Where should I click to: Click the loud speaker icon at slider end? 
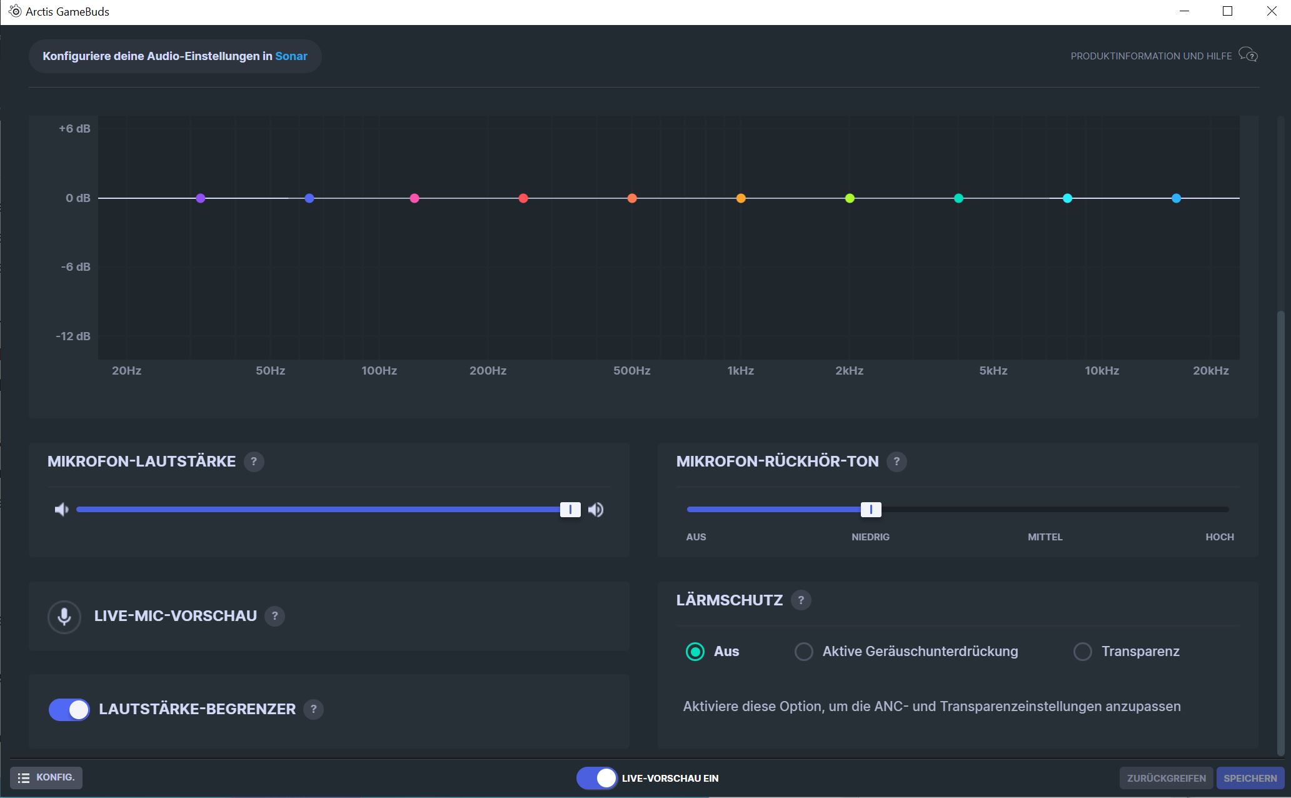point(596,510)
